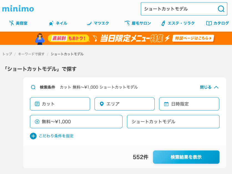
Task: Click the bottle icon for エステ・リラク
Action: [x=163, y=23]
